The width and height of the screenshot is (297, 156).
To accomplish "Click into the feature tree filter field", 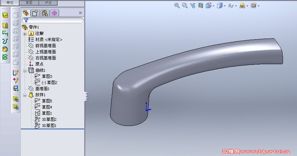I will coord(53,20).
